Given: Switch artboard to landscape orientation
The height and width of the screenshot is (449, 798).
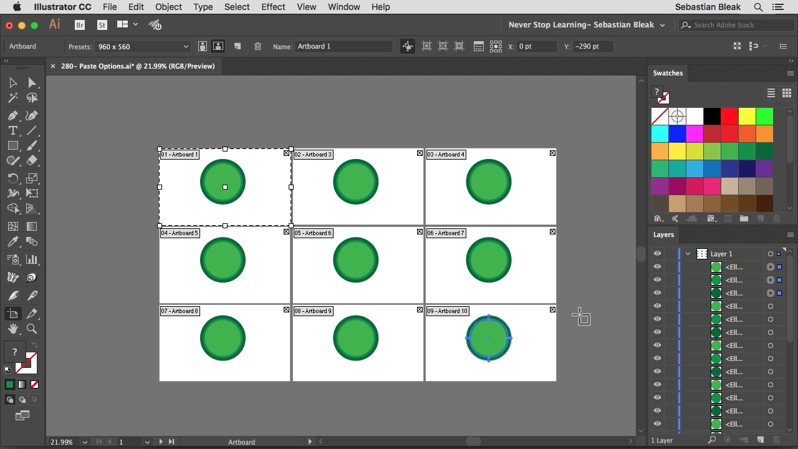Looking at the screenshot, I should point(218,46).
